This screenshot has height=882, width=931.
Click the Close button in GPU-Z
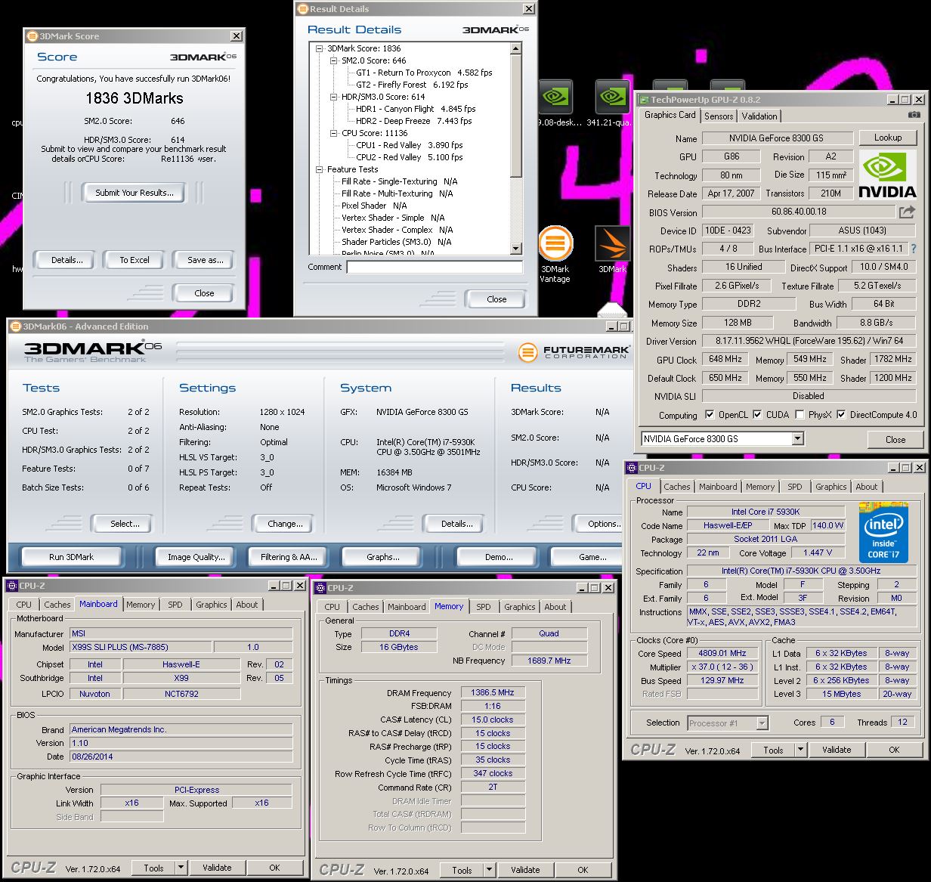[x=895, y=439]
